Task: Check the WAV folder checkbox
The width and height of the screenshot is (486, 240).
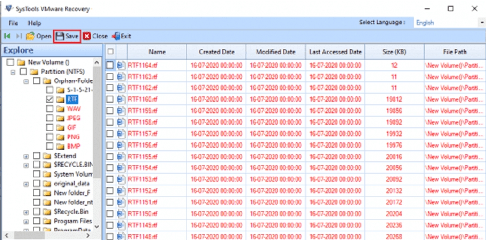Action: click(x=50, y=109)
